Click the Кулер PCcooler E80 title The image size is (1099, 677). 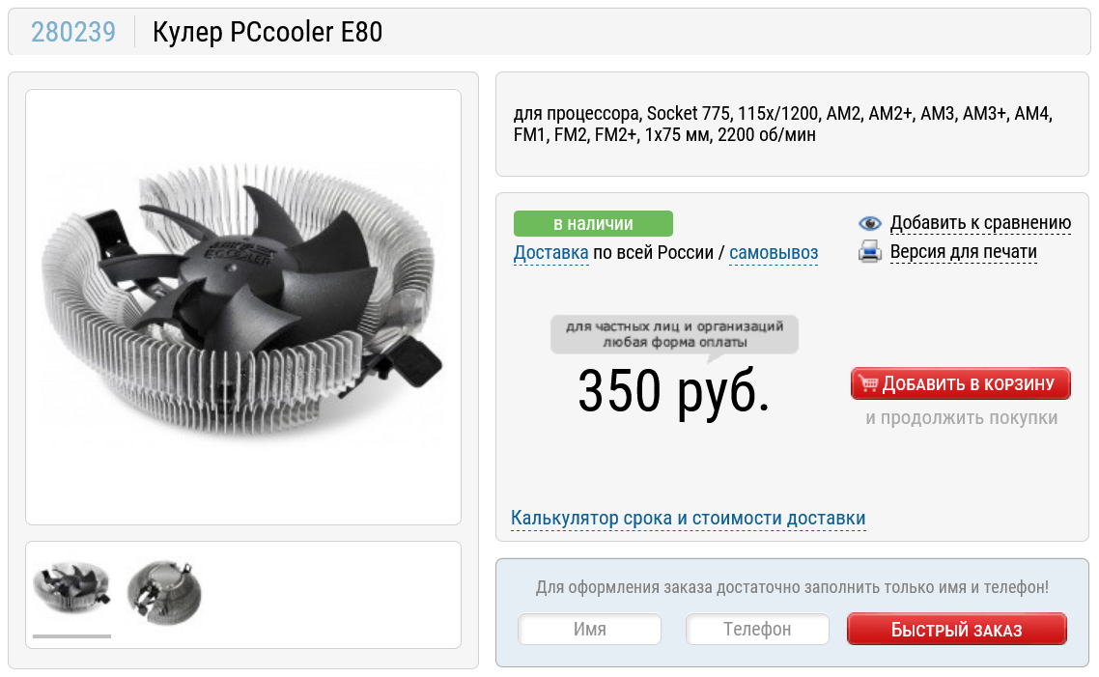point(268,32)
